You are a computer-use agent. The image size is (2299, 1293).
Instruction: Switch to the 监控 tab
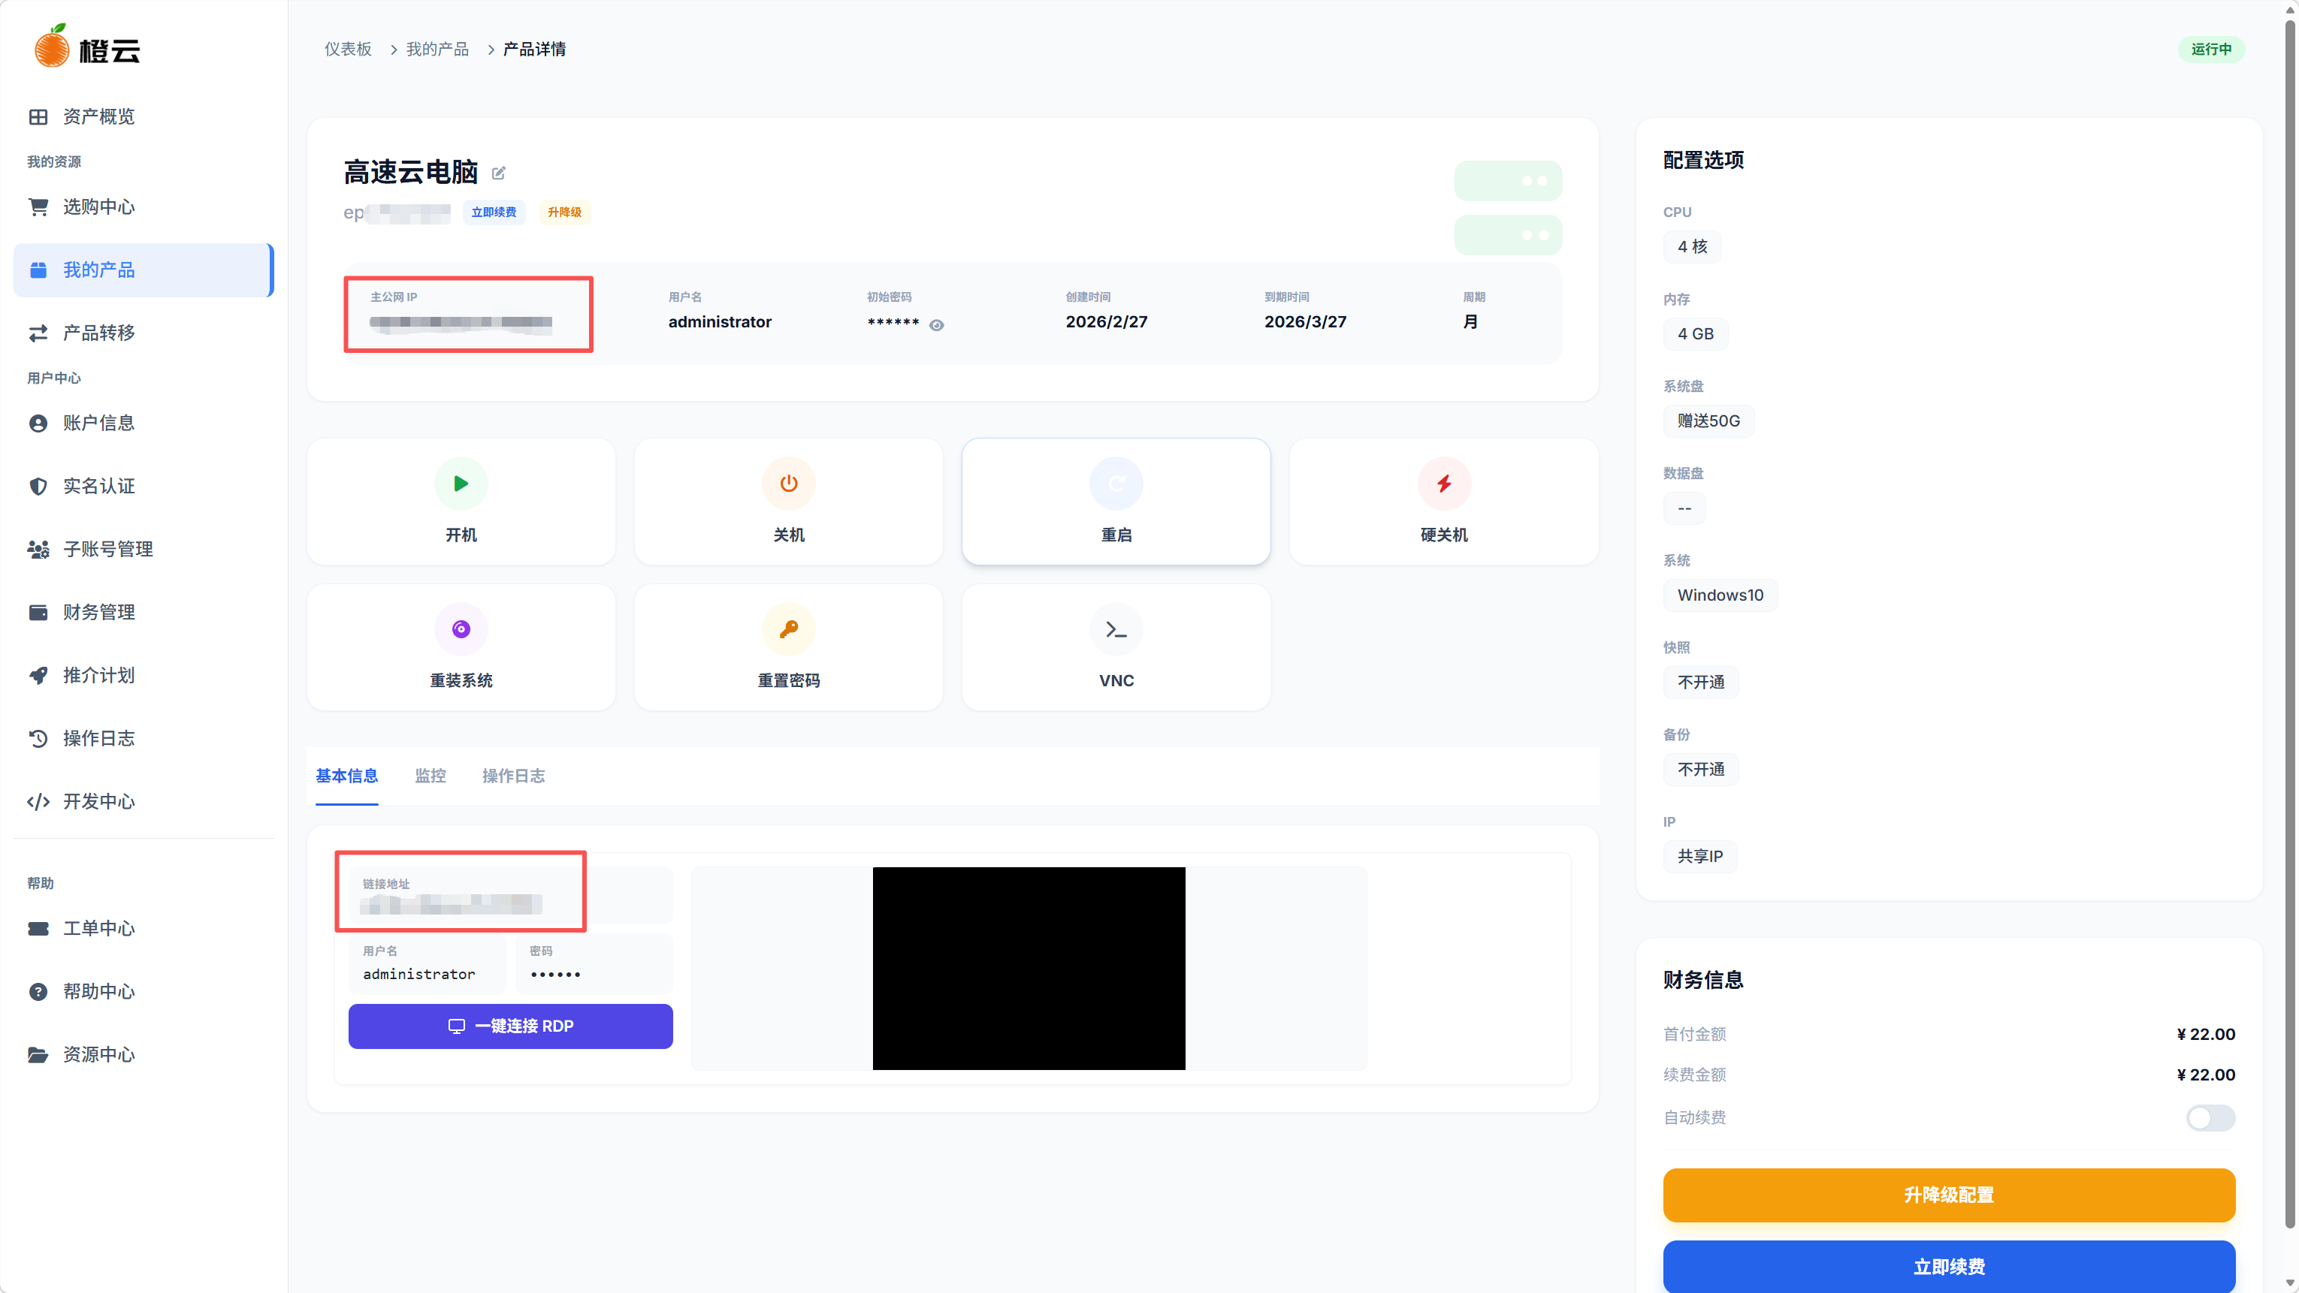coord(430,776)
